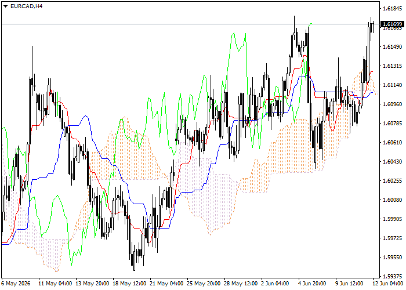Click the 1.60255 price axis label

(x=393, y=181)
